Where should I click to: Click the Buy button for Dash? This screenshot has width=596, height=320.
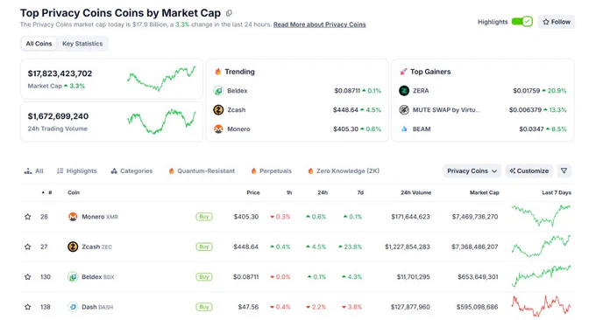[x=204, y=307]
